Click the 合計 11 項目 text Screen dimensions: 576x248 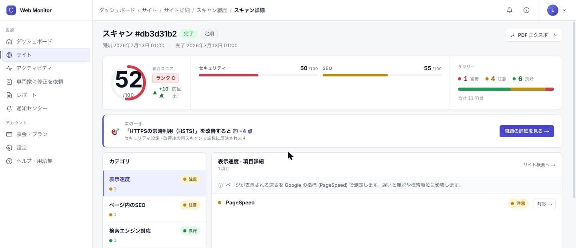point(471,98)
